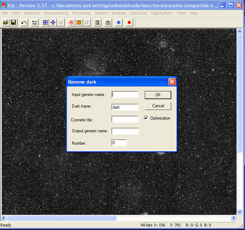The width and height of the screenshot is (245, 230).
Task: Minimize the Iris window
Action: coord(222,5)
